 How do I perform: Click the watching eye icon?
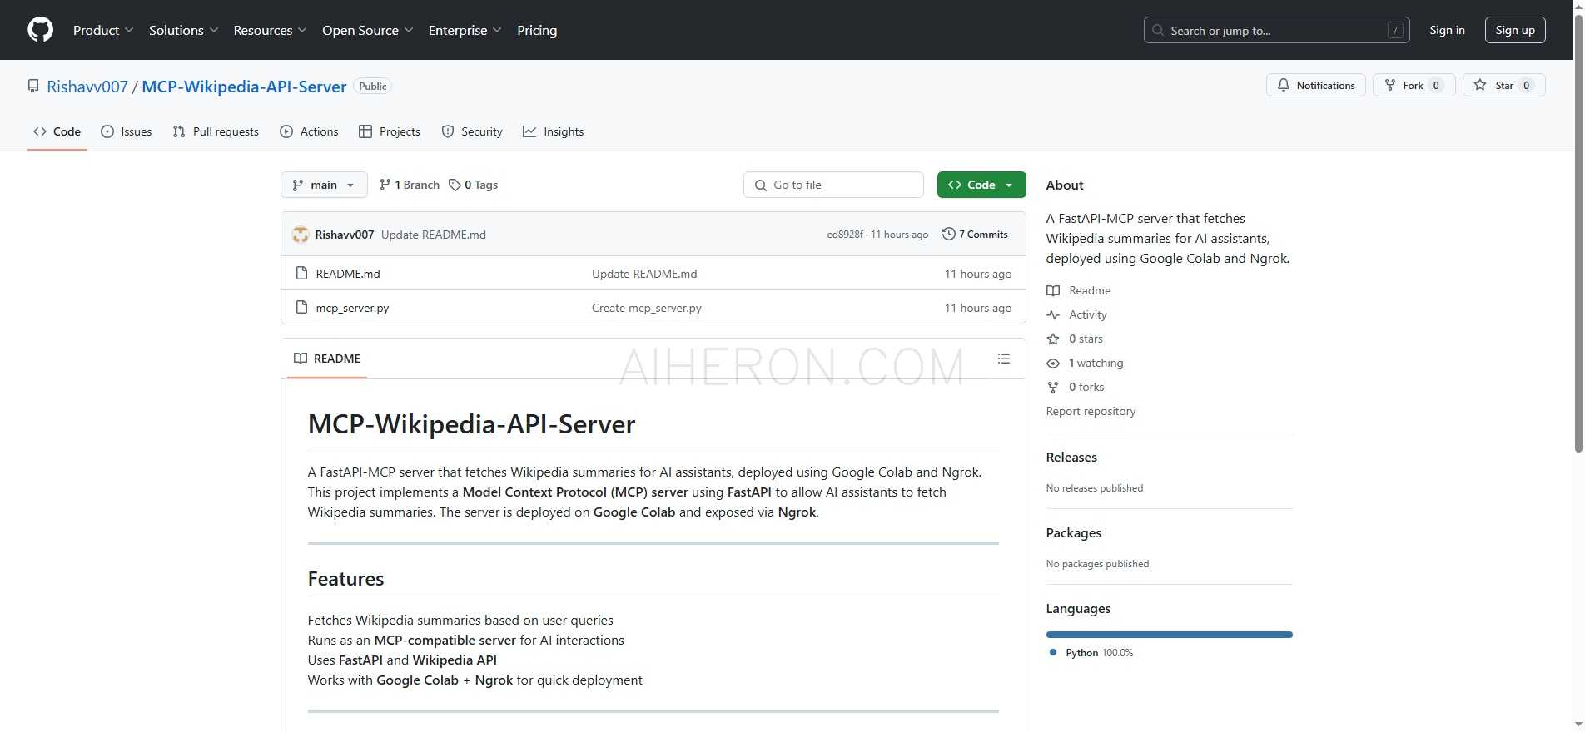tap(1053, 363)
